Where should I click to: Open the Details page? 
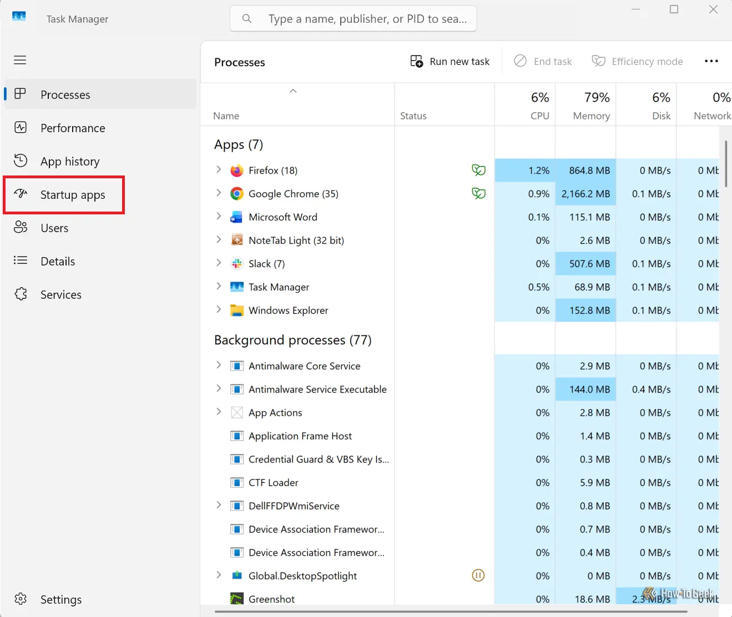click(x=100, y=261)
